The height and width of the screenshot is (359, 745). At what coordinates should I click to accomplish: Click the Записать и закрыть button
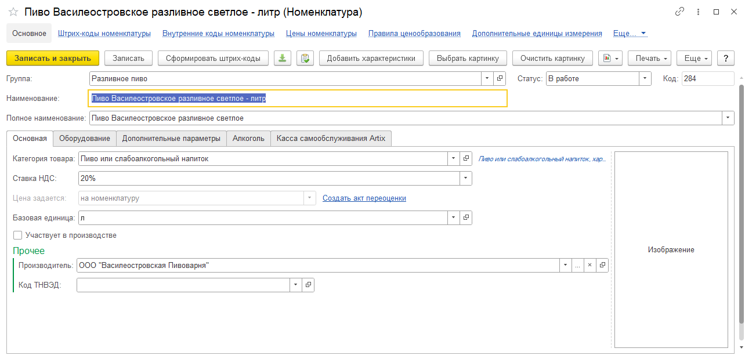pyautogui.click(x=53, y=58)
